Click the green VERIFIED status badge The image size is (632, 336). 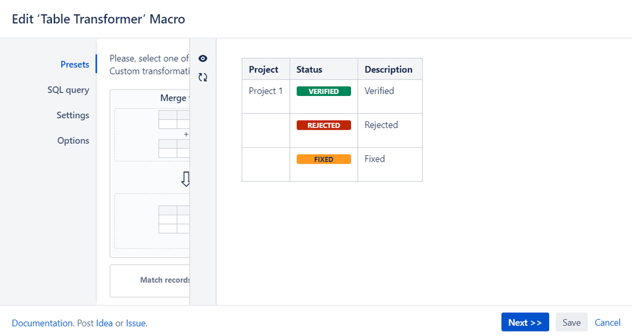(x=323, y=92)
